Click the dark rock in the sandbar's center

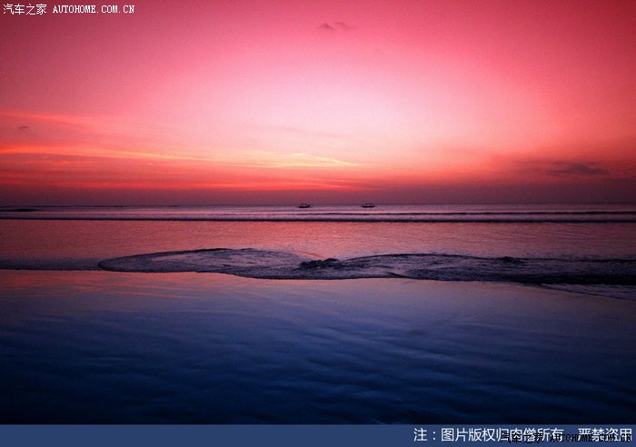pyautogui.click(x=320, y=263)
